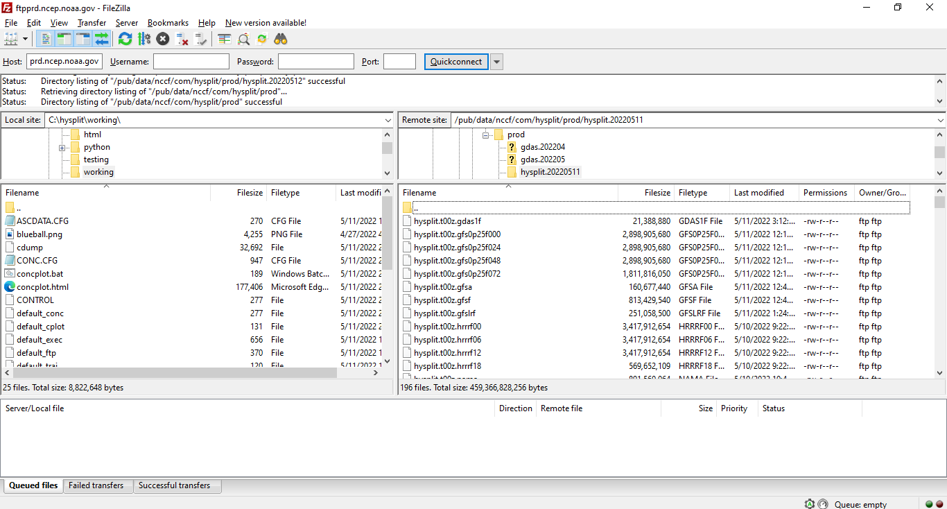Open the 'New version available!' menu
The image size is (947, 509).
266,23
